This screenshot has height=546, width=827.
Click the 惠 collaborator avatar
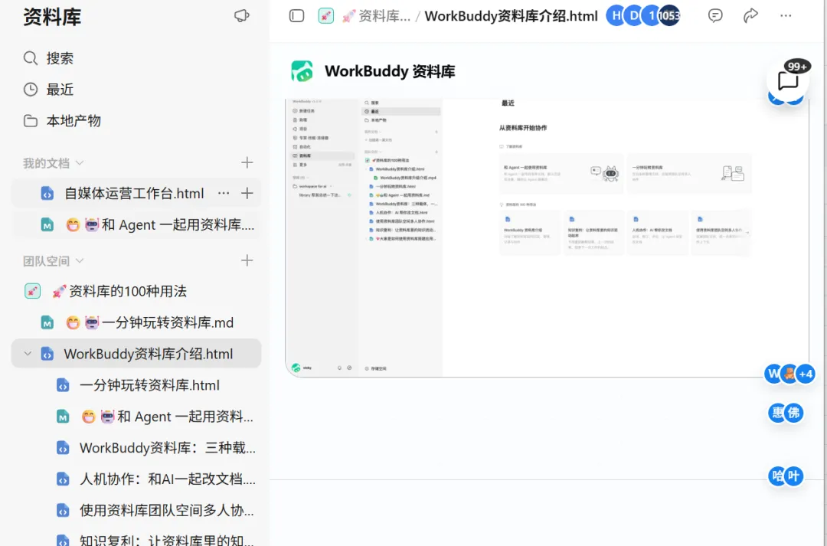[778, 413]
